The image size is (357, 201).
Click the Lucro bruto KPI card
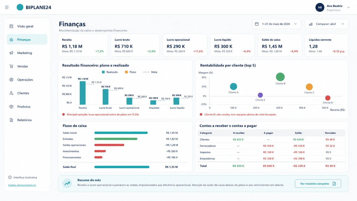point(135,45)
